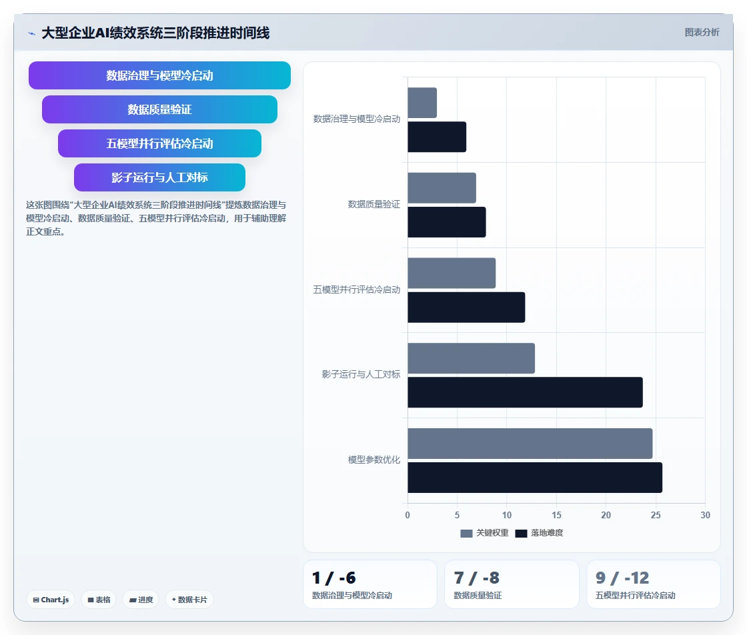The width and height of the screenshot is (747, 635).
Task: Click the 落地难度 legend label text
Action: click(547, 533)
